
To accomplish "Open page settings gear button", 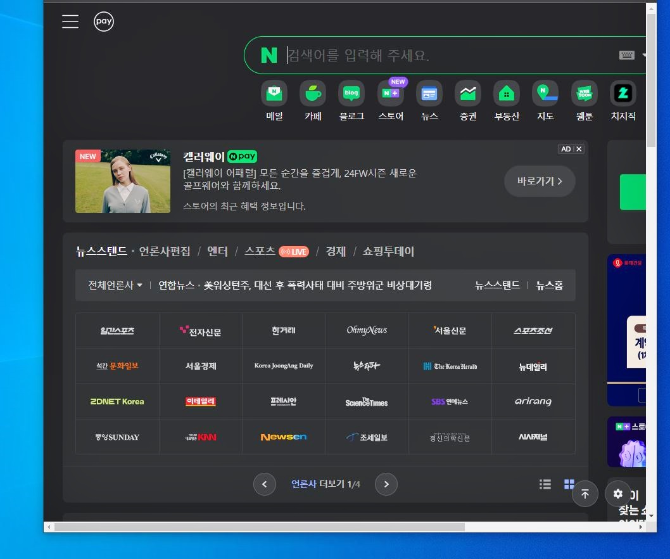I will coord(618,494).
